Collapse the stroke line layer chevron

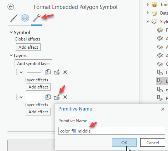click(21, 72)
